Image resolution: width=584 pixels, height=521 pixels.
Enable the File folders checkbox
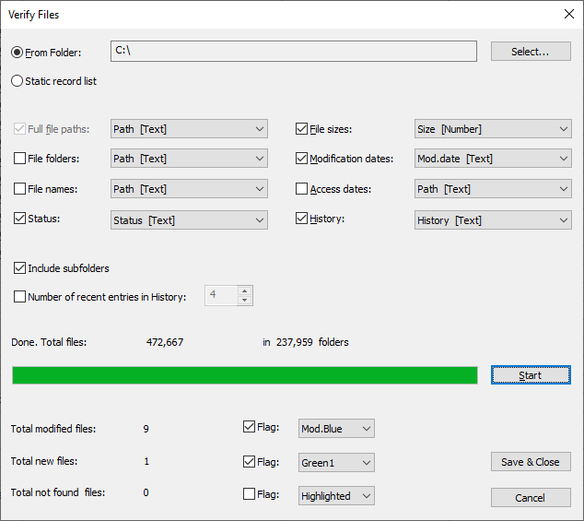[x=20, y=159]
